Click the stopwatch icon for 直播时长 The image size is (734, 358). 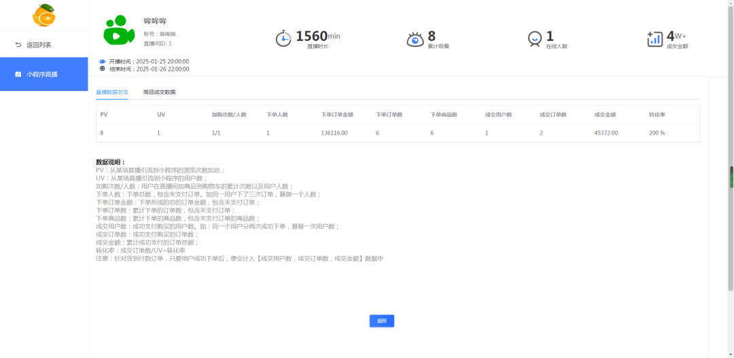coord(283,39)
